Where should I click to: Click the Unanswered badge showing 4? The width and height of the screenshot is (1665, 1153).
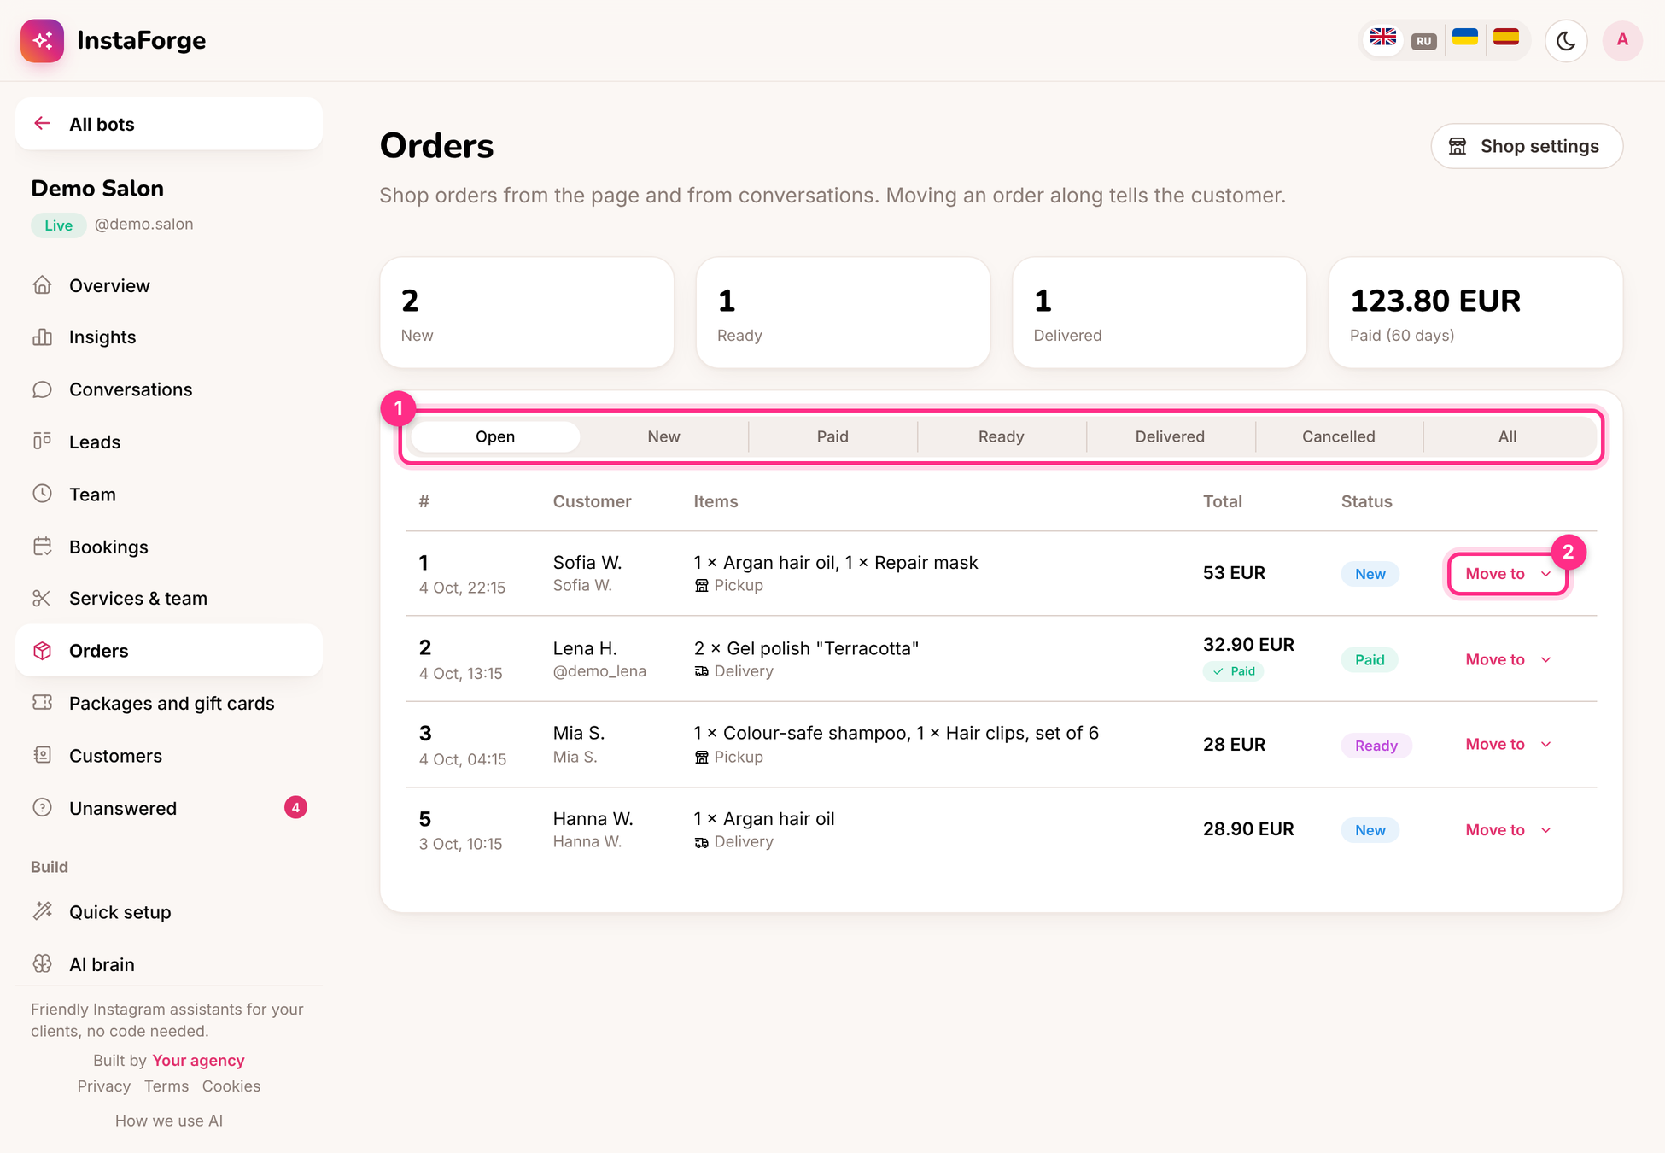point(295,807)
